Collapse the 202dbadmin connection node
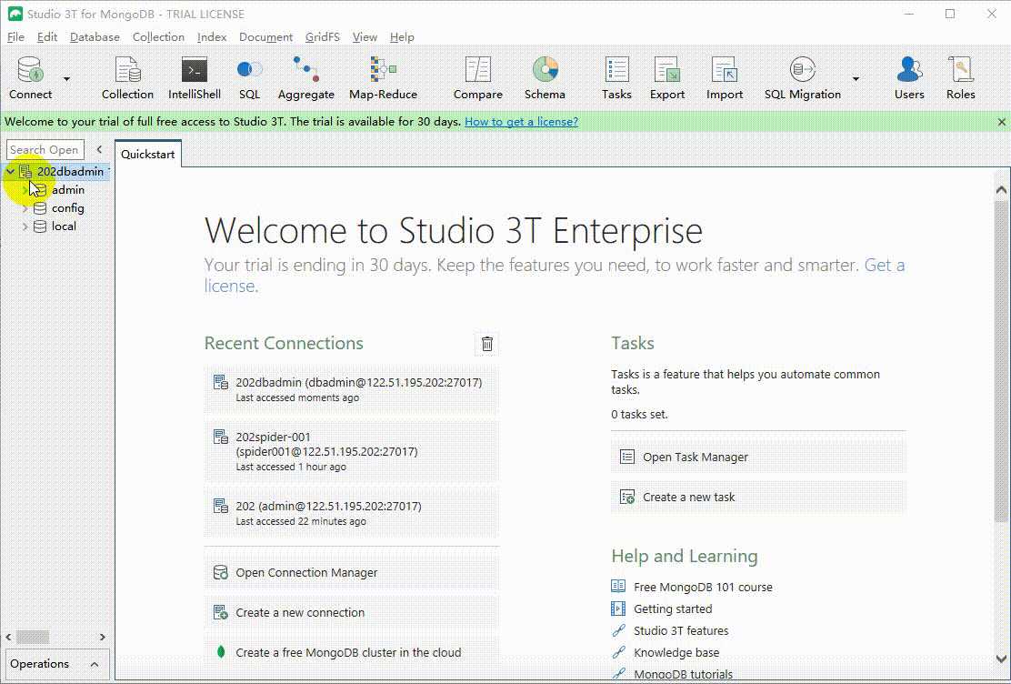 coord(10,172)
